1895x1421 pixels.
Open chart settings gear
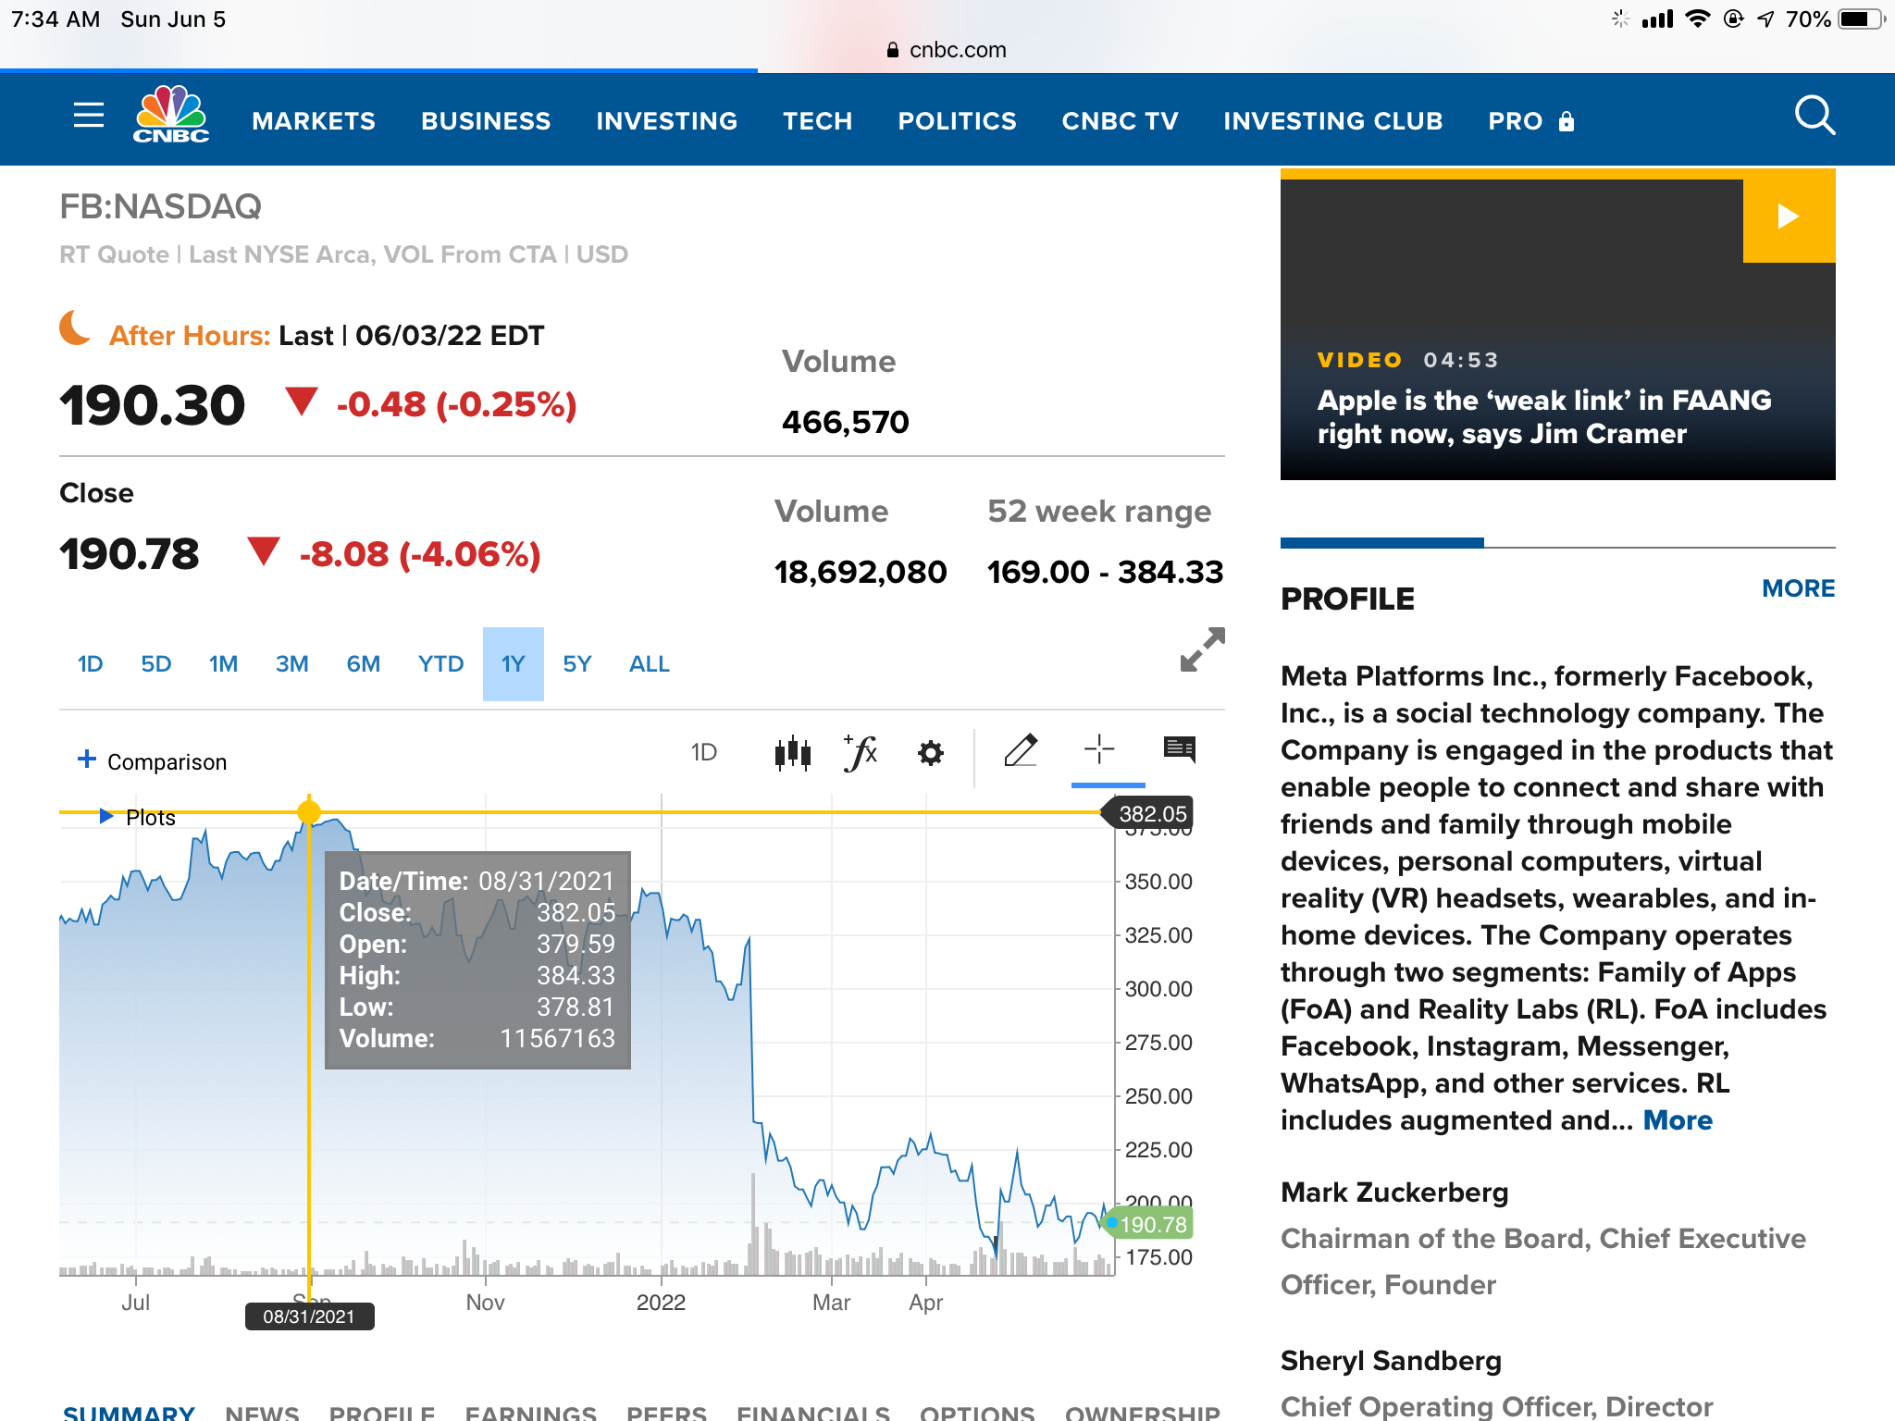pyautogui.click(x=931, y=753)
